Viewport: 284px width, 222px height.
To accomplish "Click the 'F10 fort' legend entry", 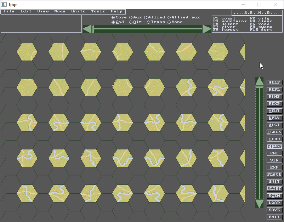I will 261,30.
